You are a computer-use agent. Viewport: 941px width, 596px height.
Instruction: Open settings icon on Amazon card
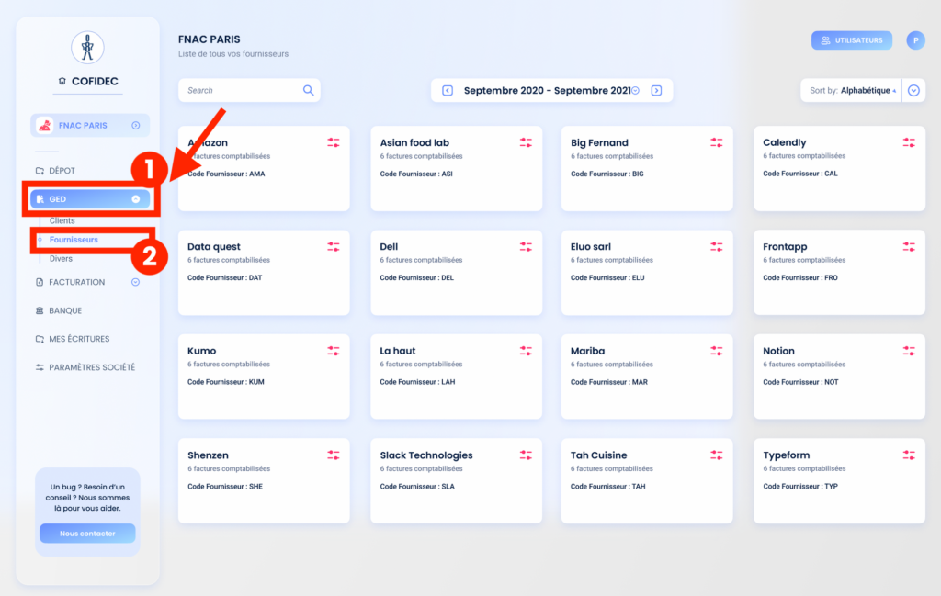(x=334, y=142)
